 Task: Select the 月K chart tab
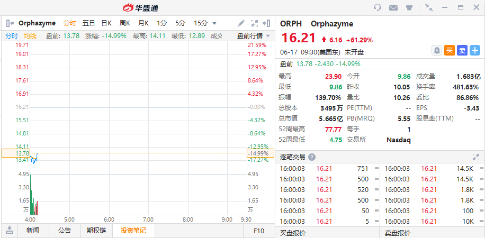143,23
